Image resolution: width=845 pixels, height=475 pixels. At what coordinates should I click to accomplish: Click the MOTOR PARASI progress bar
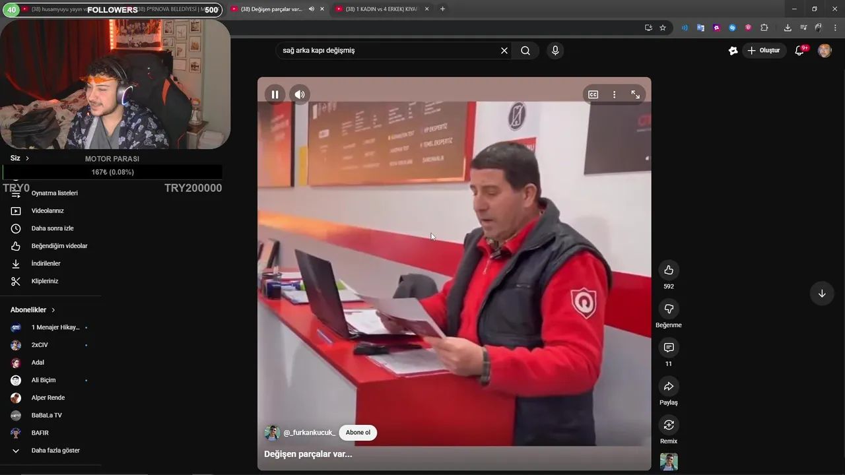point(112,172)
